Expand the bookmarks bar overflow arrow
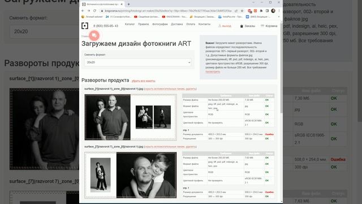Screen dimensions: 362x204 click(278, 17)
